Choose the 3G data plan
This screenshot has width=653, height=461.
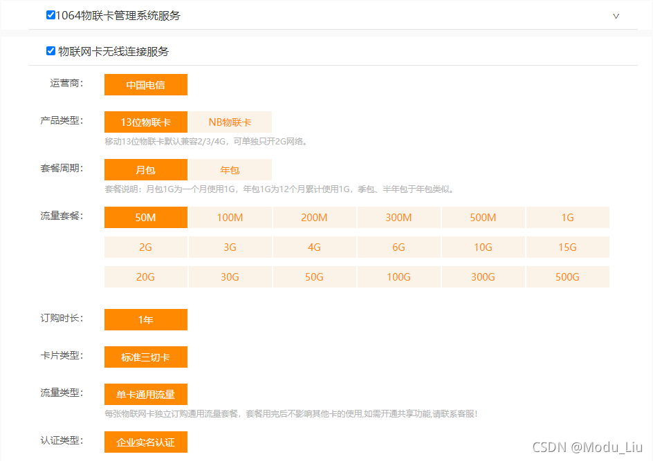point(230,247)
